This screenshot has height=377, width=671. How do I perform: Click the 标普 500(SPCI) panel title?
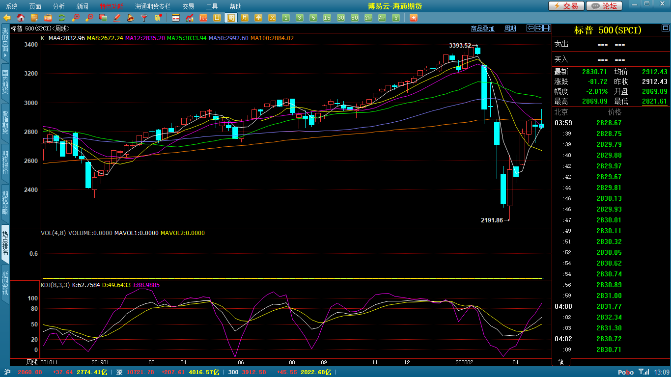point(608,30)
